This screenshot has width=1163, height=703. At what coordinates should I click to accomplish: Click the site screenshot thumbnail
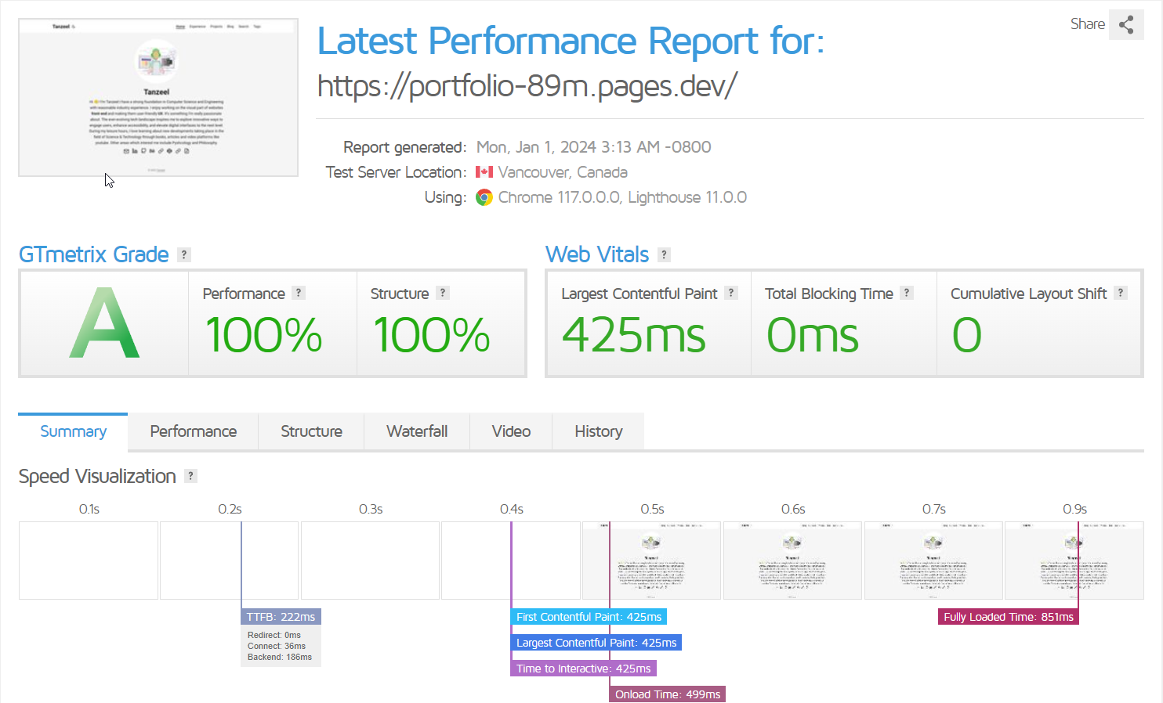(158, 98)
